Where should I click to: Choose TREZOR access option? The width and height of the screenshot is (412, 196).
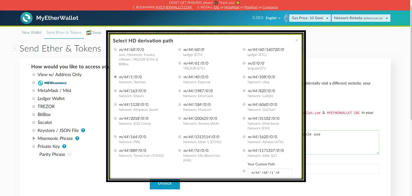(x=34, y=106)
